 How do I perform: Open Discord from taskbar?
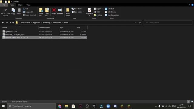[x=115, y=106]
